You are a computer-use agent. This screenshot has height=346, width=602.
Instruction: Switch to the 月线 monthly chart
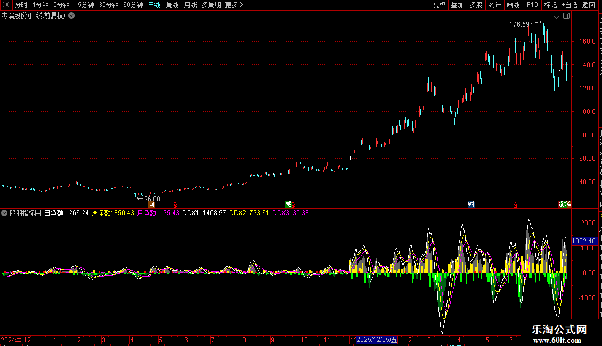pyautogui.click(x=190, y=5)
